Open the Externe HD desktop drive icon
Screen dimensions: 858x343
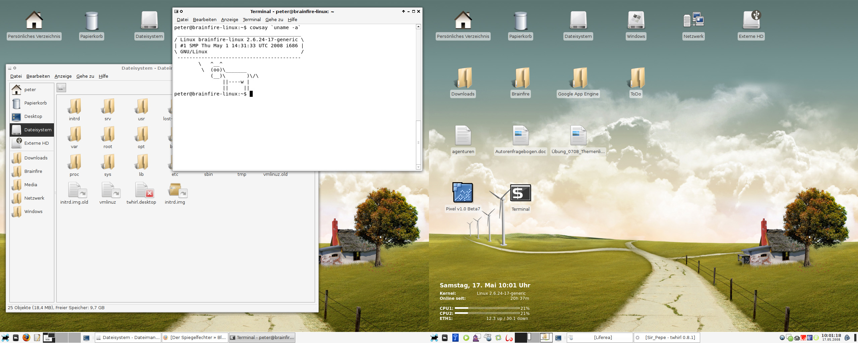tap(751, 21)
